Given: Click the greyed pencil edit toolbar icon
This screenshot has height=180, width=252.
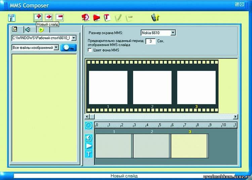Looking at the screenshot, I should click(118, 17).
